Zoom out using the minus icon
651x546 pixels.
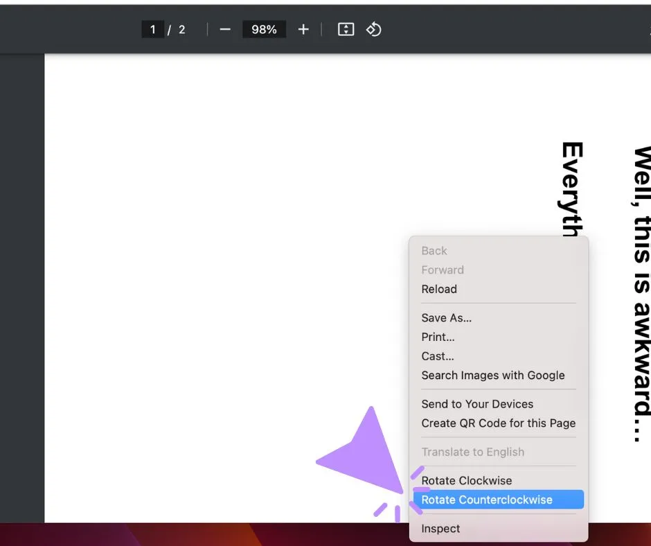(224, 29)
